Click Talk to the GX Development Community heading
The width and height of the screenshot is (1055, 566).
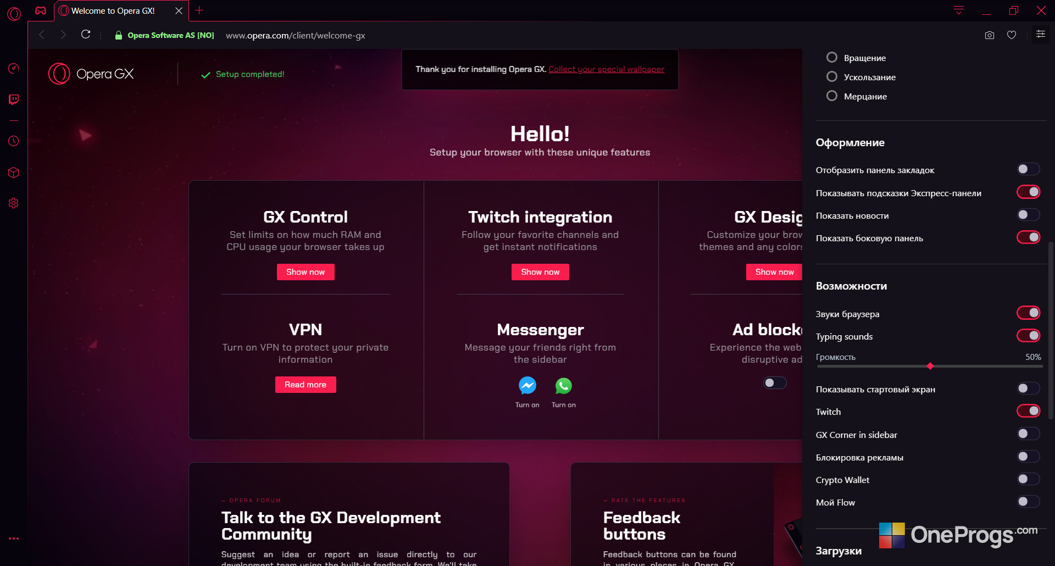click(x=331, y=526)
